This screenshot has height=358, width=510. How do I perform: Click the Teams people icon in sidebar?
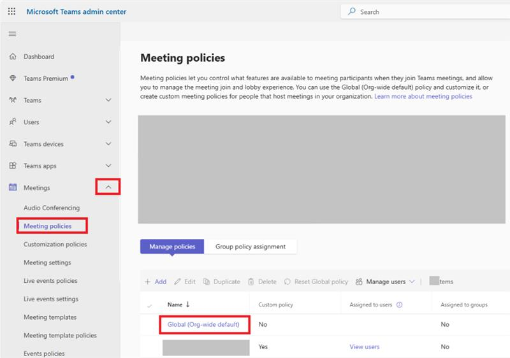pos(13,100)
